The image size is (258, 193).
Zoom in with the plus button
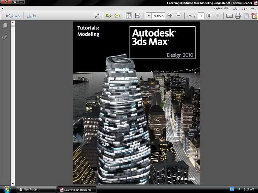(x=170, y=16)
